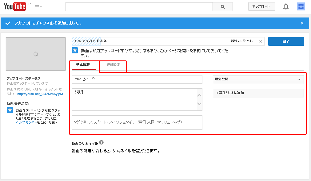This screenshot has width=311, height=181.
Task: Click the アップロード button in header
Action: point(261,6)
